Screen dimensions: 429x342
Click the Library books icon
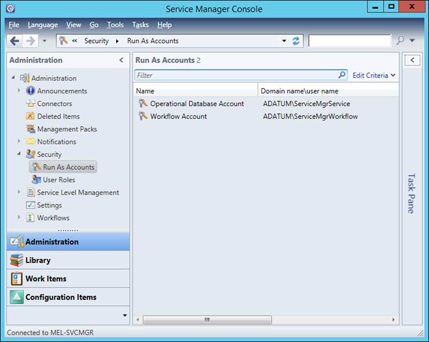(16, 260)
